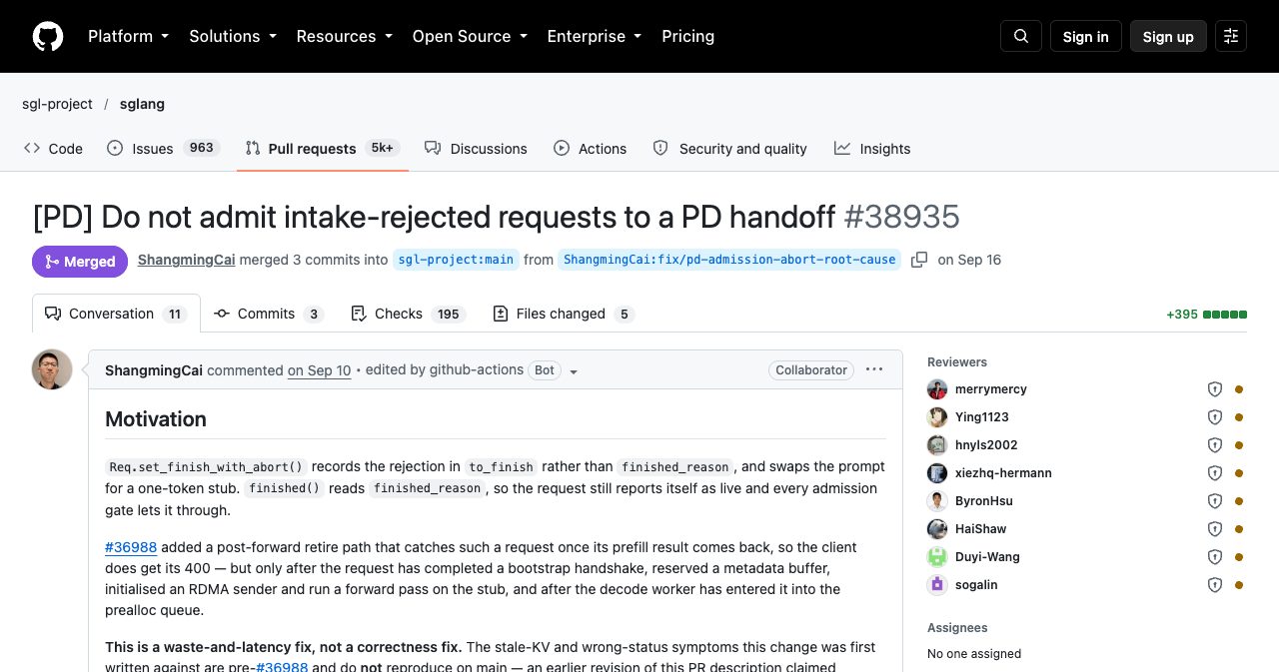This screenshot has width=1279, height=672.
Task: Expand the Enterprise menu
Action: tap(594, 36)
